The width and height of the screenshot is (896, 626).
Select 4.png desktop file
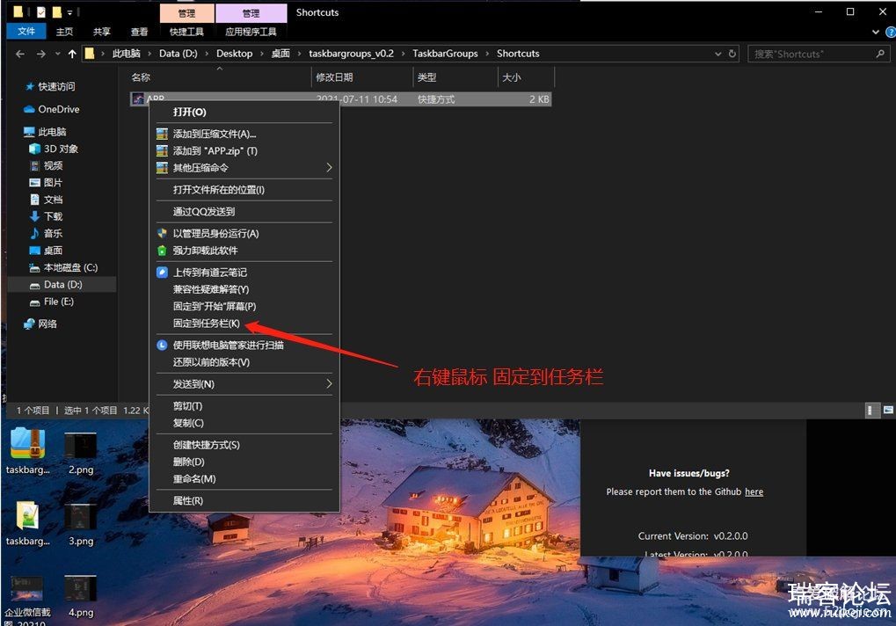point(81,596)
